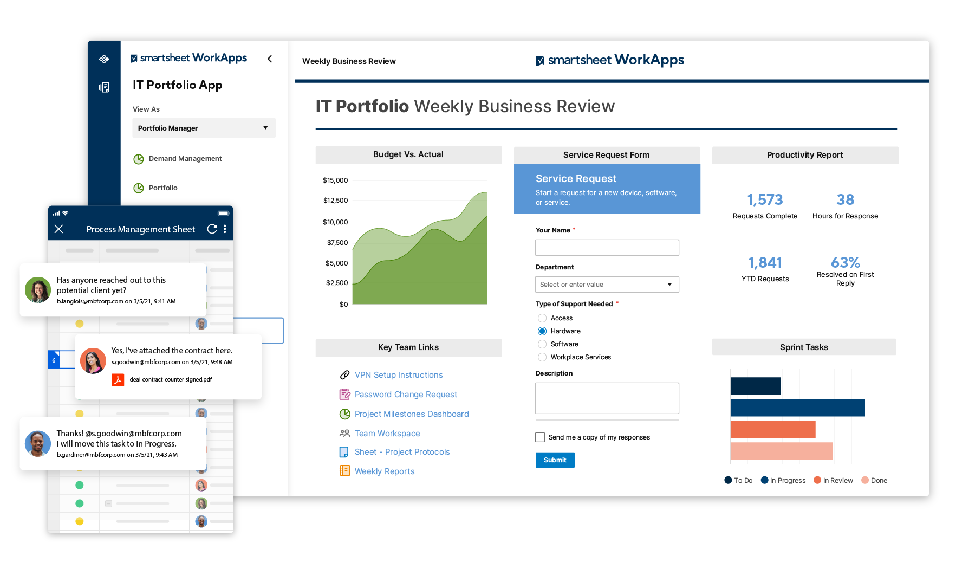
Task: Open Sheet - Project Protocols link
Action: tap(402, 452)
